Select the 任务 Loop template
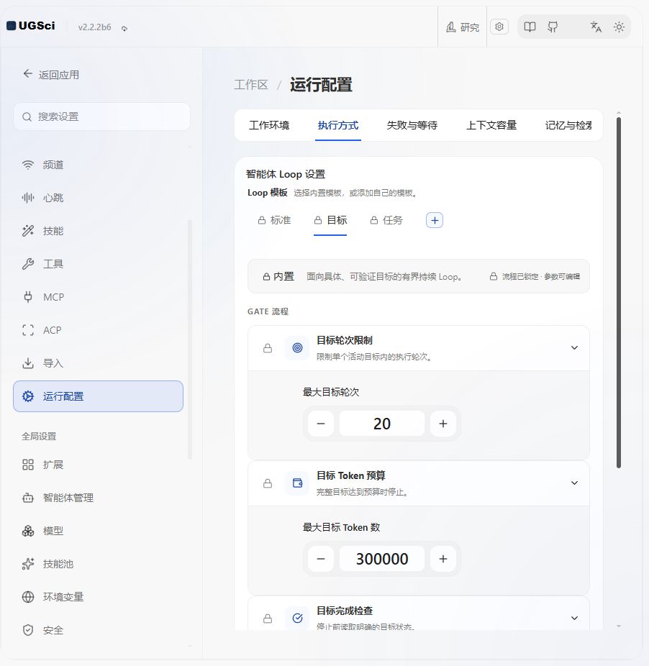 point(386,221)
